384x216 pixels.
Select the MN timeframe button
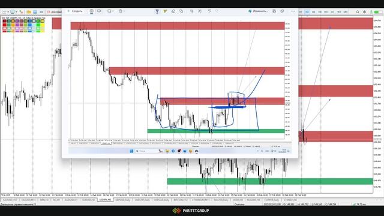[x=346, y=12]
